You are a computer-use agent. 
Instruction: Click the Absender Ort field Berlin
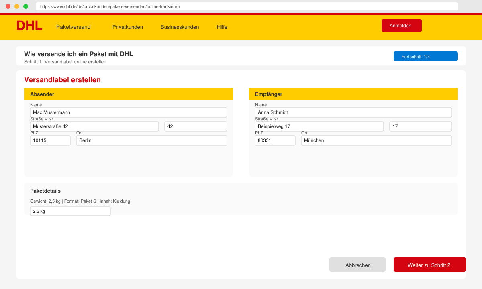151,140
